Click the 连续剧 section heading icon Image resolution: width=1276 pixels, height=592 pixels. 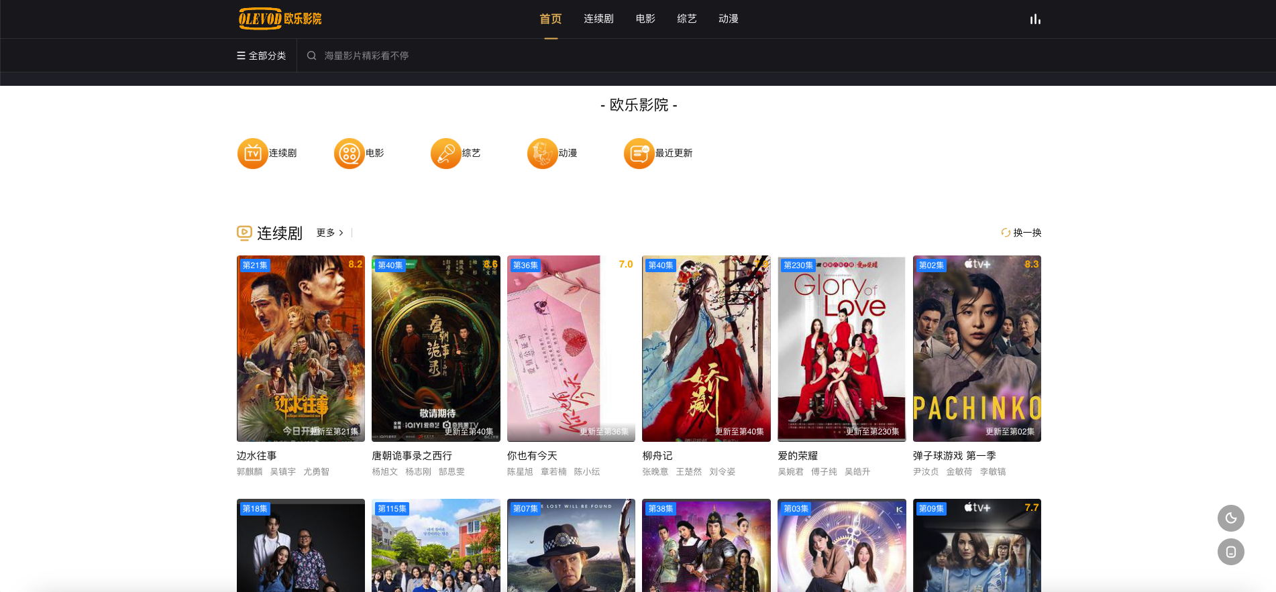(244, 233)
